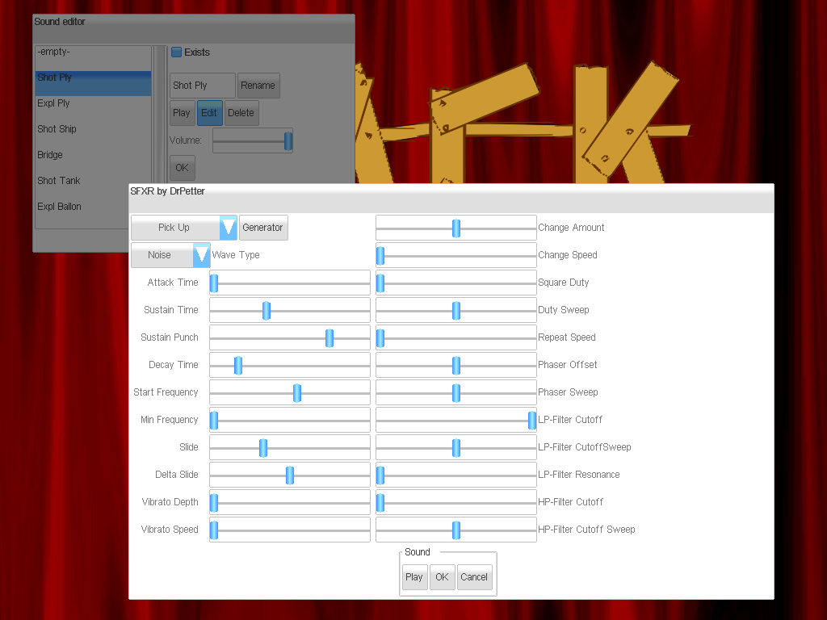
Task: Click the Vibrato Depth slider handle
Action: click(x=214, y=502)
